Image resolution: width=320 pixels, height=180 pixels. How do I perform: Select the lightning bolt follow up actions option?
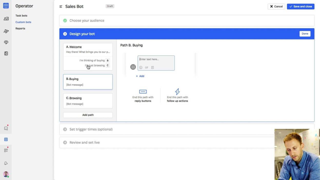pos(177,95)
